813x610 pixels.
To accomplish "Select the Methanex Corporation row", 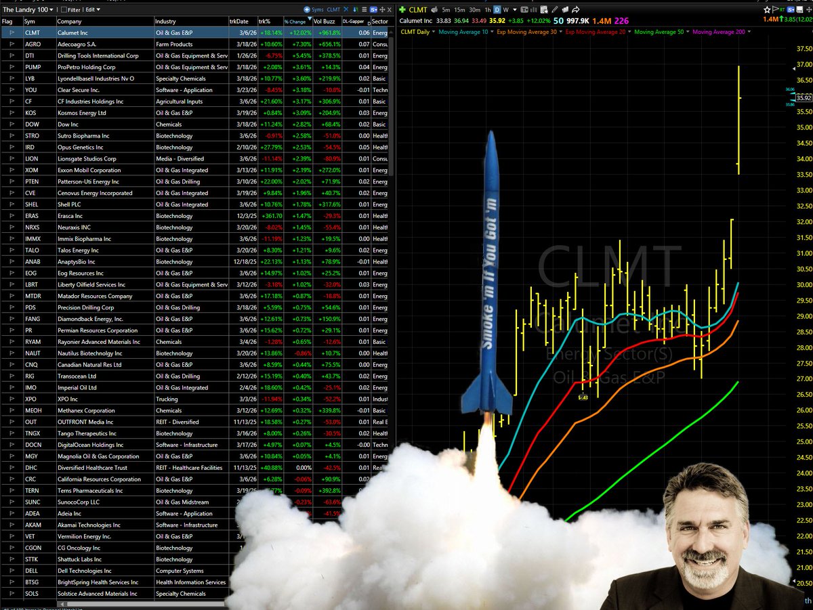I will (x=194, y=410).
